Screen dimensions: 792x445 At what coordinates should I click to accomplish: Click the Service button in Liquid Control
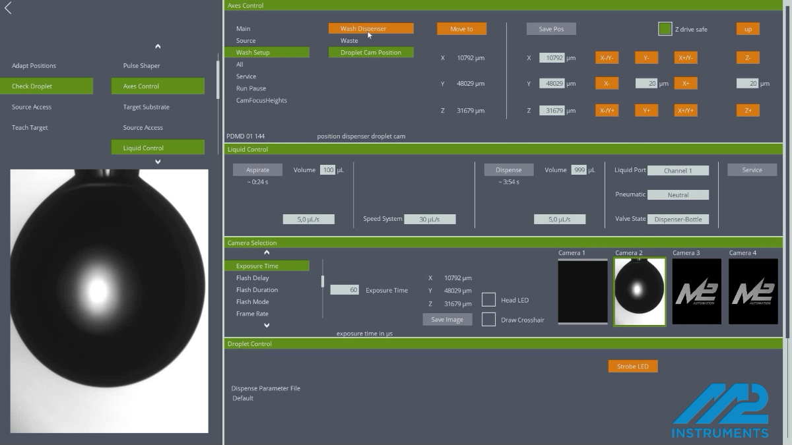pyautogui.click(x=752, y=170)
